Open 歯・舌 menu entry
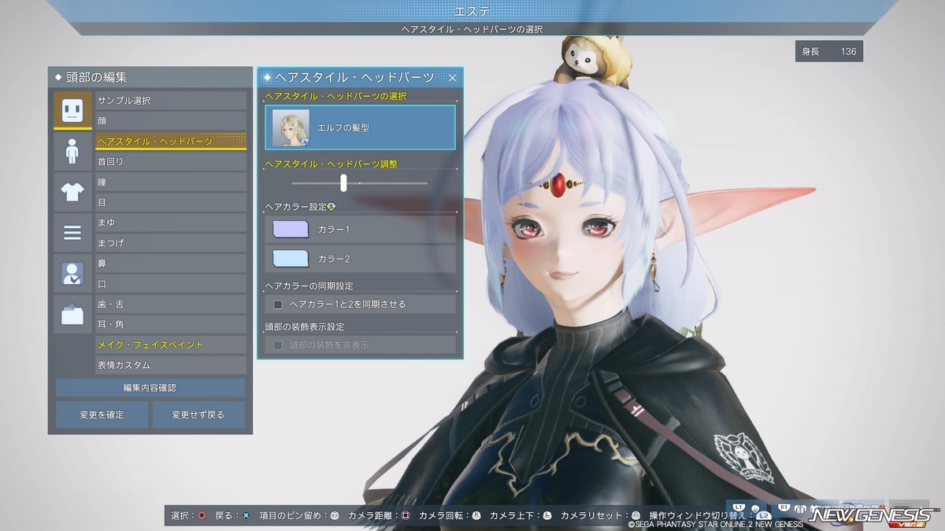945x531 pixels. [x=171, y=304]
